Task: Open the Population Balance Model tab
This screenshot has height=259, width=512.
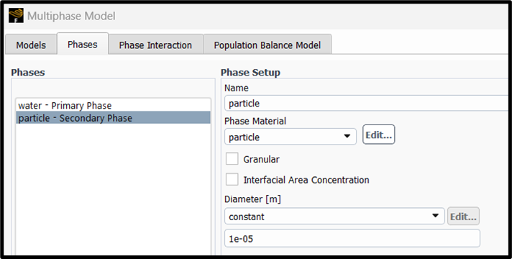Action: 268,45
